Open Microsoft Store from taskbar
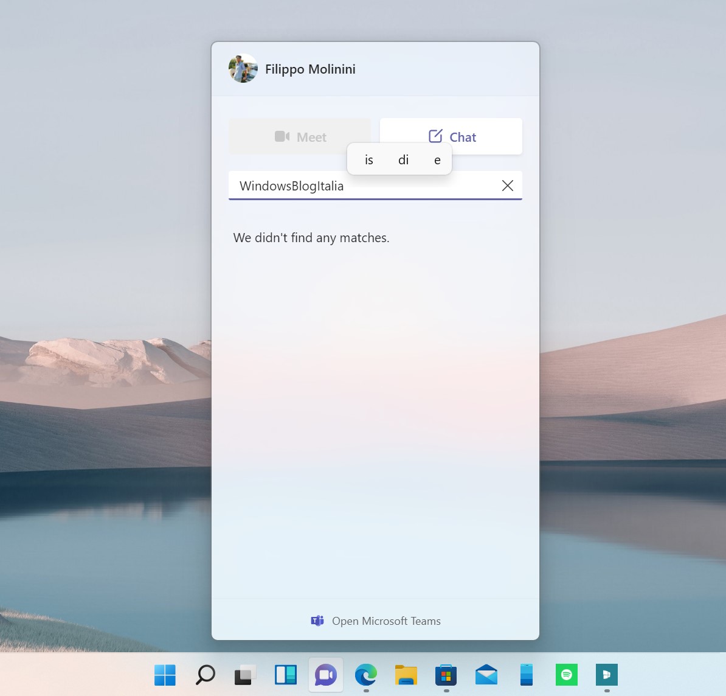 pos(446,675)
